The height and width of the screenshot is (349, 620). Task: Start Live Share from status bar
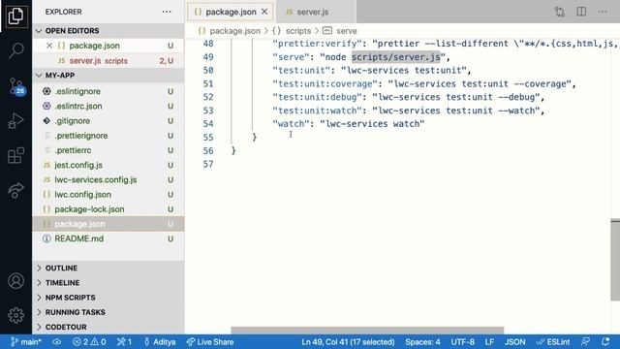(210, 342)
